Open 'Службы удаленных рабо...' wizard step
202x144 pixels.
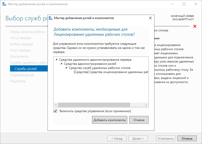pyautogui.click(x=29, y=63)
